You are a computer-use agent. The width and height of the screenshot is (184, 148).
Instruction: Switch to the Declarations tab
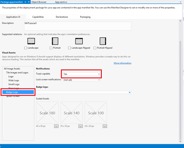coord(62,17)
